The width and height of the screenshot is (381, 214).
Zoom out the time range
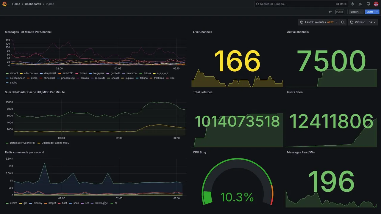point(343,22)
